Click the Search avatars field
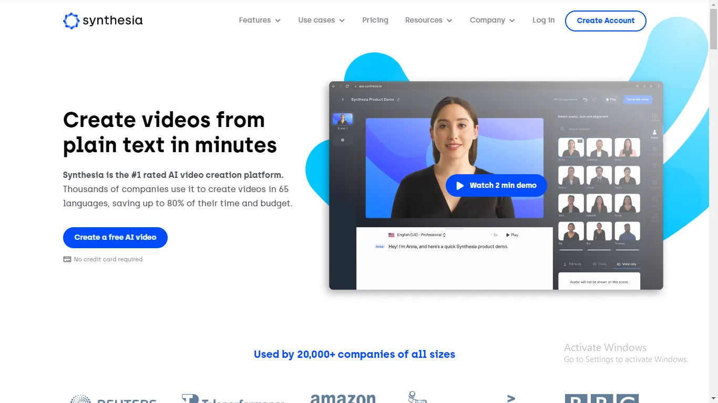This screenshot has height=403, width=718. (x=599, y=129)
